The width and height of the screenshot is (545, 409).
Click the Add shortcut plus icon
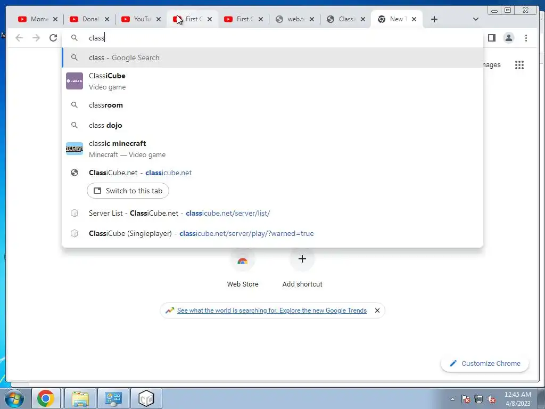pyautogui.click(x=302, y=259)
